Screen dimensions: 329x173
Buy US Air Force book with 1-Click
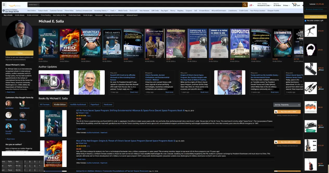click(287, 112)
